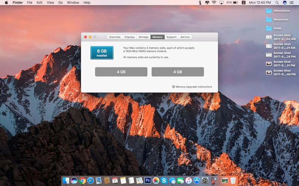
Task: Open iTunes from the dock
Action: [x=189, y=181]
